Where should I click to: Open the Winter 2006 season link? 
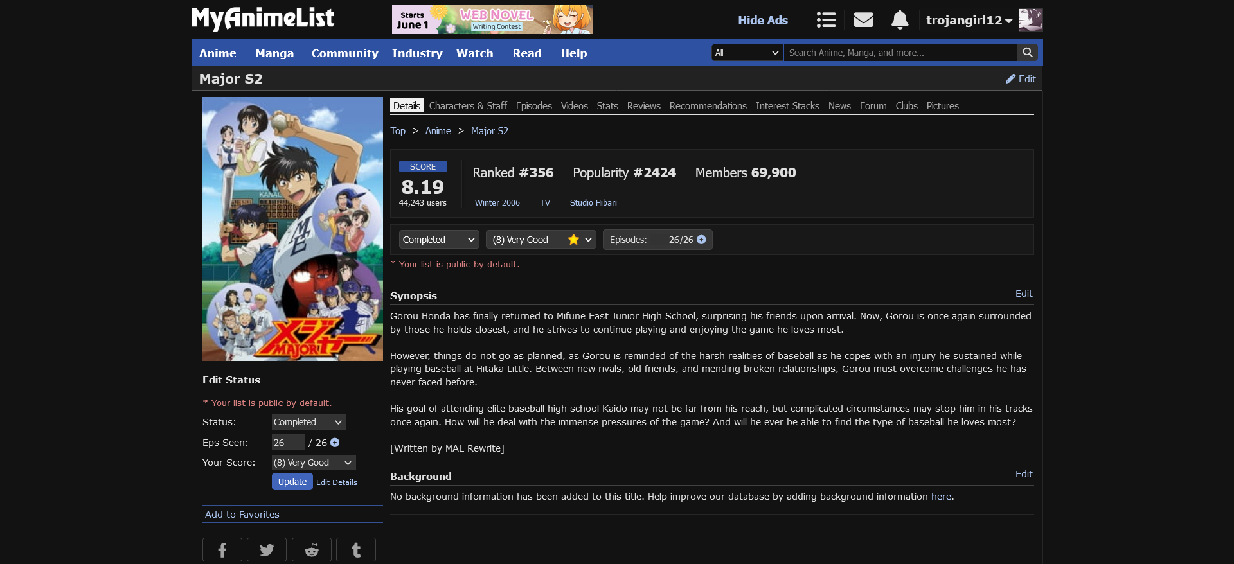[497, 203]
